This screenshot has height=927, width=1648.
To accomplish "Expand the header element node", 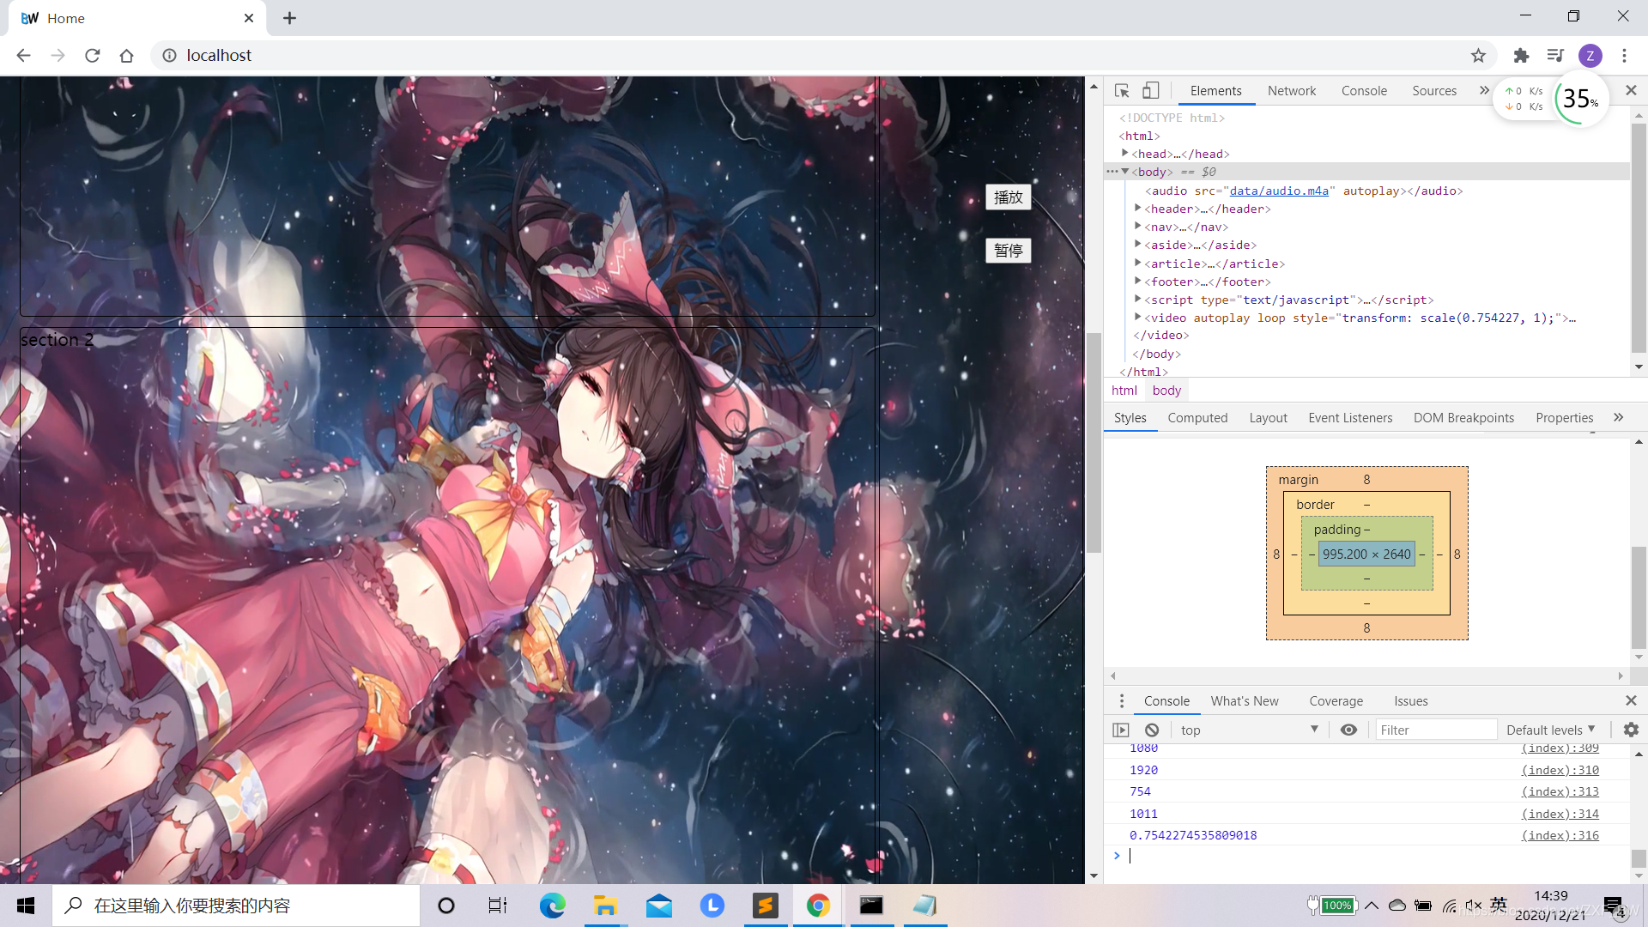I will [x=1138, y=209].
